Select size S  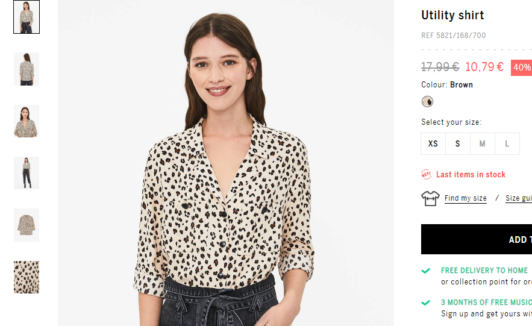click(x=458, y=144)
